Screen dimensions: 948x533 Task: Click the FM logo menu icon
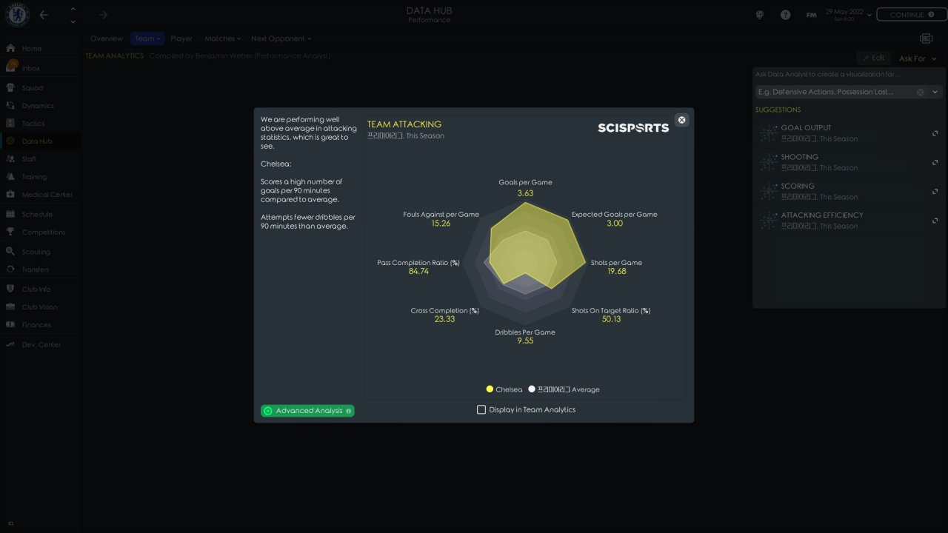(811, 15)
